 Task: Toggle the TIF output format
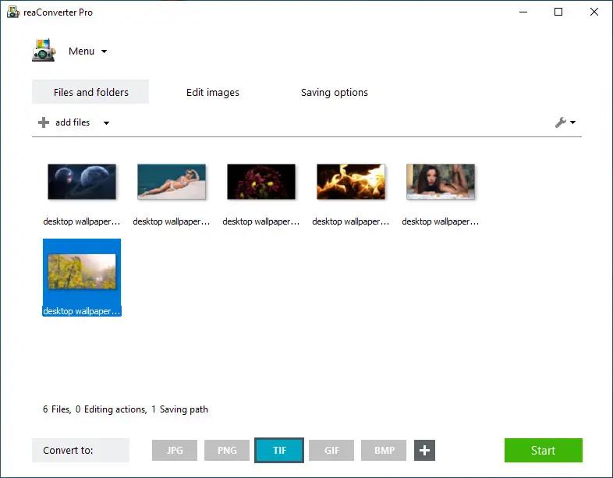coord(279,451)
